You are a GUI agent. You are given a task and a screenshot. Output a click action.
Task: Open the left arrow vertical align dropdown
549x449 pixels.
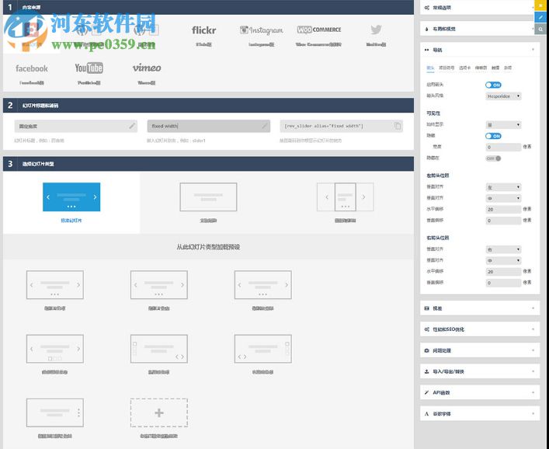[503, 198]
